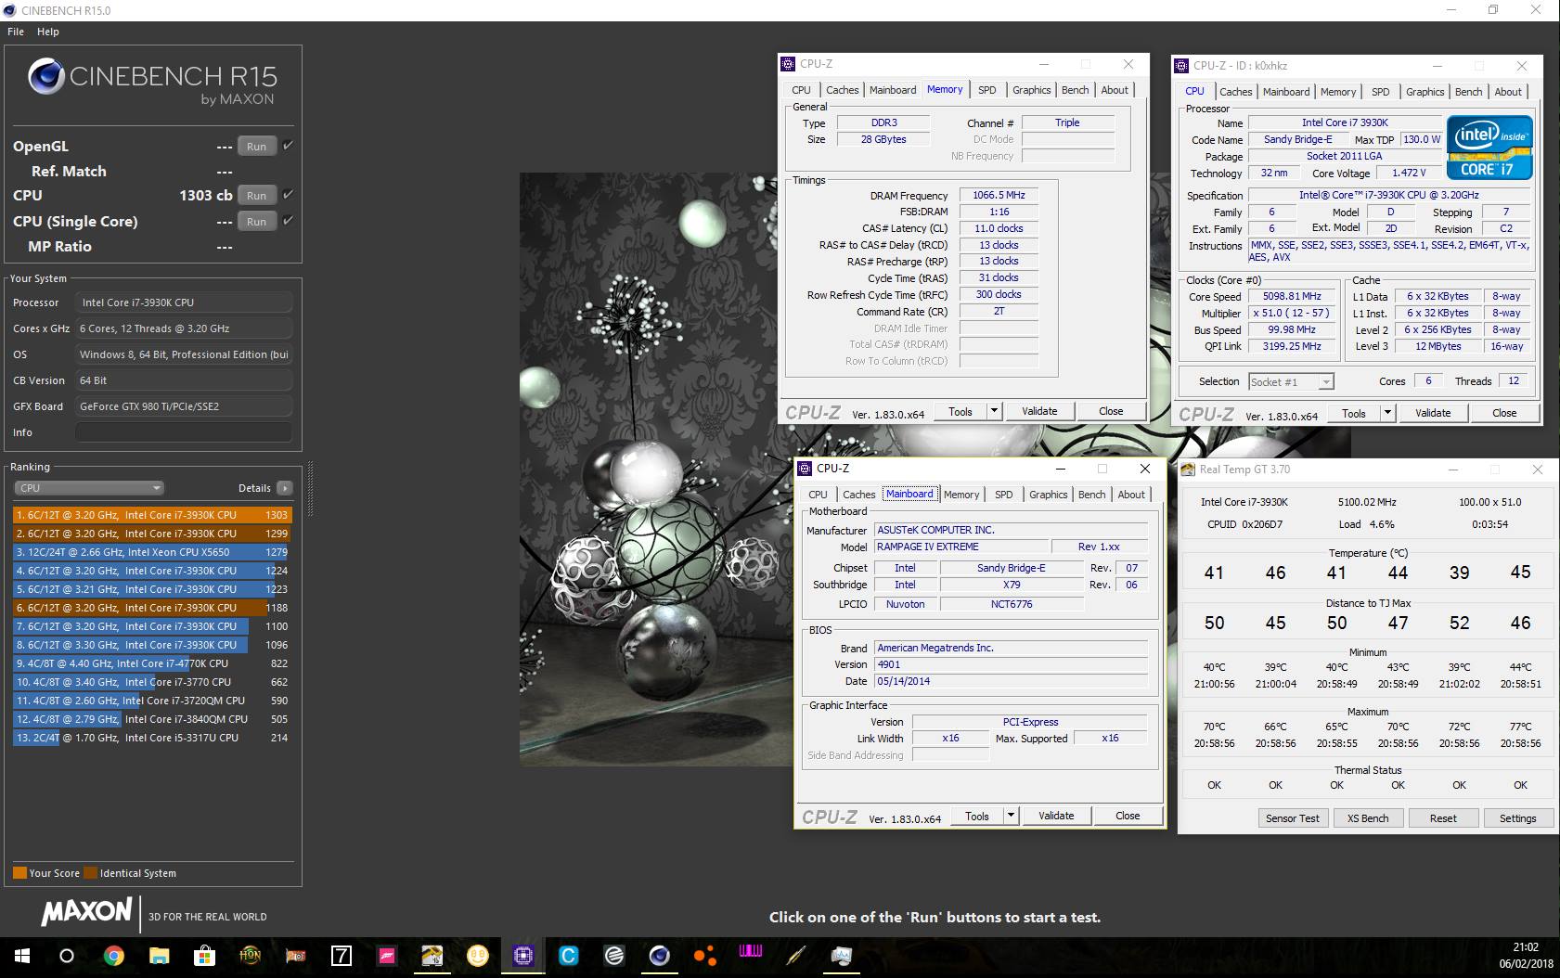Click Tools button in CPU-Z k0xhkz window

click(x=1354, y=413)
